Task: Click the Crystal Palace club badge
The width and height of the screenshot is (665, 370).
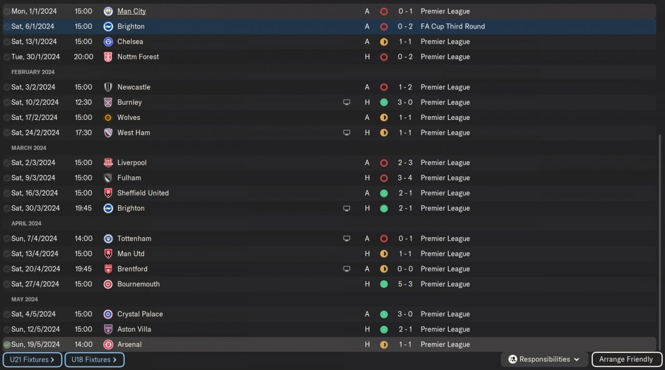Action: tap(108, 314)
